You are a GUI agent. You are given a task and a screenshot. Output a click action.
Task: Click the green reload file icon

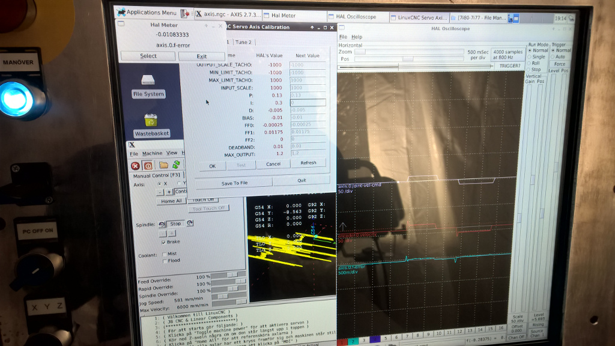tap(176, 165)
